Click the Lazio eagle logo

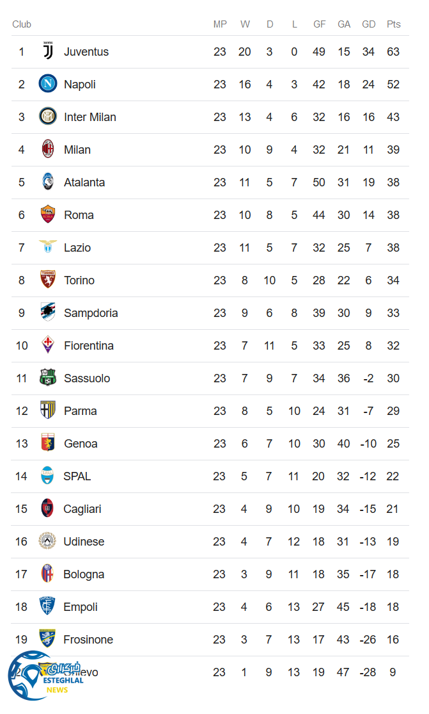[x=48, y=247]
